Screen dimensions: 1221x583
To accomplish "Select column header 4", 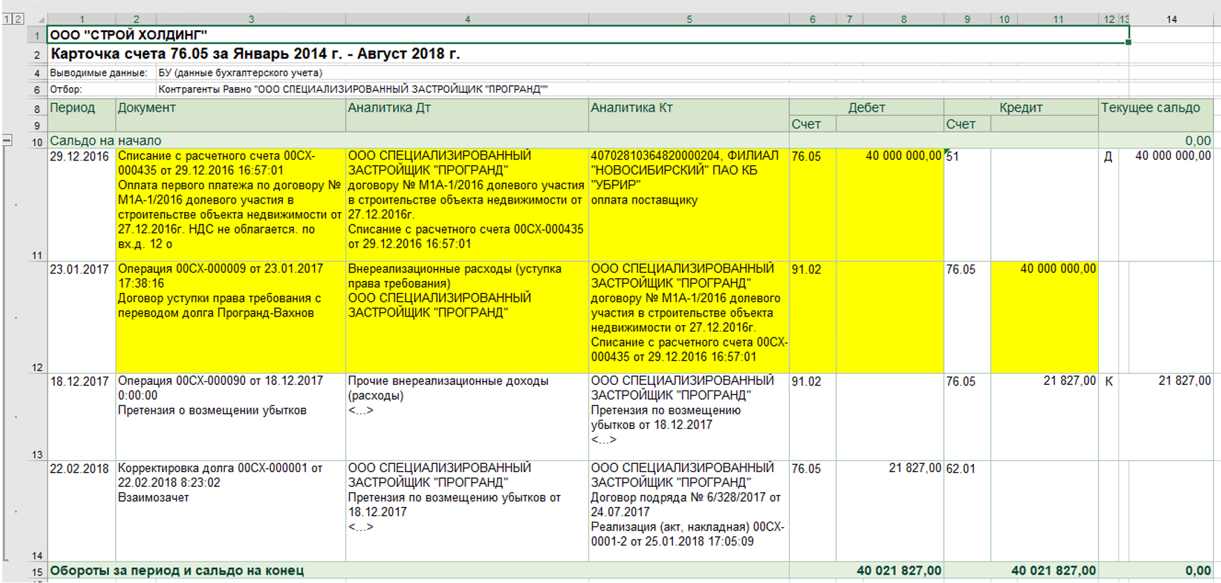I will coord(467,19).
